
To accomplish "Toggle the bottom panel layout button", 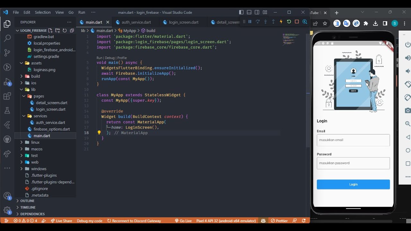I will tap(249, 13).
